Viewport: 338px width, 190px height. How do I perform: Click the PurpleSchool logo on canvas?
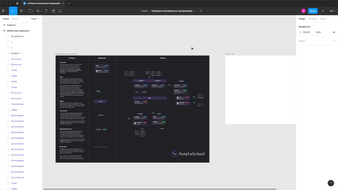tap(188, 154)
